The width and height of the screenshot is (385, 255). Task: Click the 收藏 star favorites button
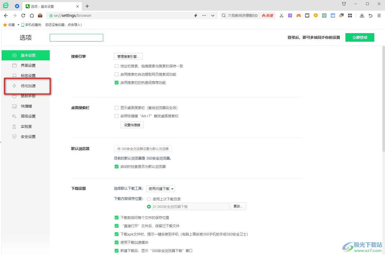(9, 25)
